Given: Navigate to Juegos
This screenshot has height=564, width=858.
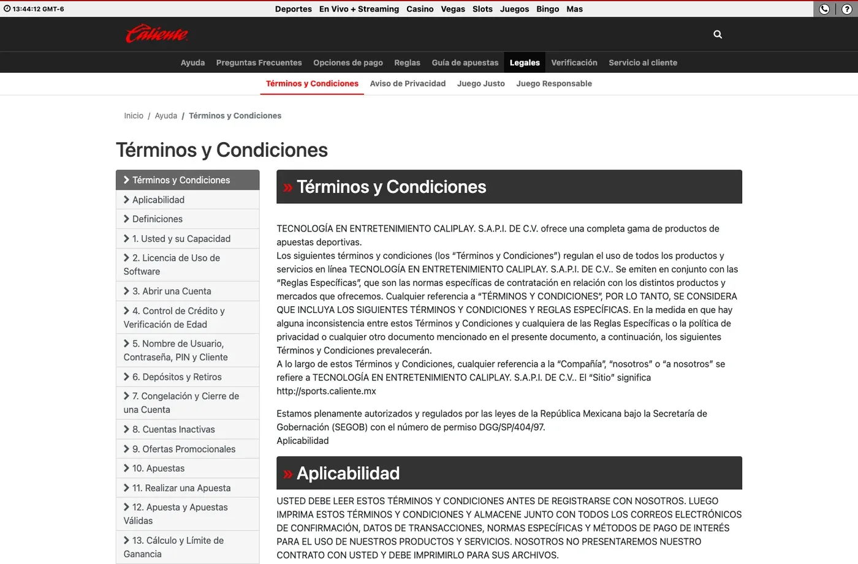Looking at the screenshot, I should (x=514, y=9).
